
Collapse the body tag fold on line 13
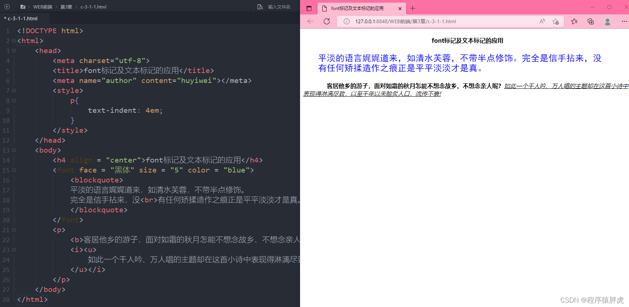coord(14,150)
